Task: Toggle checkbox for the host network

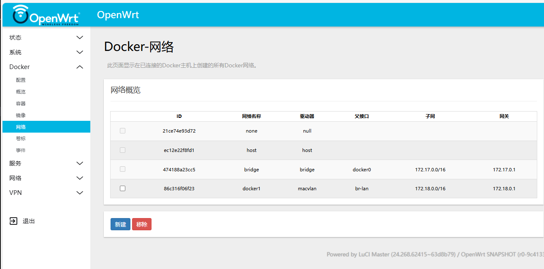Action: pyautogui.click(x=122, y=150)
